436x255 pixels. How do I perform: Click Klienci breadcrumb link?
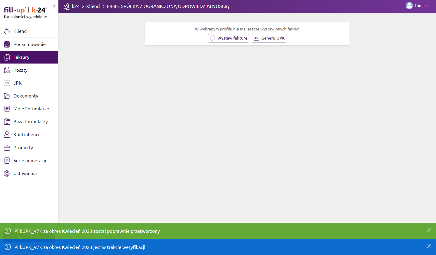point(93,6)
